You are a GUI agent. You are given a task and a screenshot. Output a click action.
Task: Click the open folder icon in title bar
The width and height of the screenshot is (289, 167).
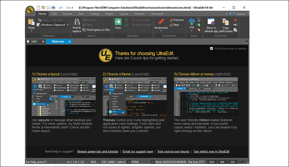(43, 8)
